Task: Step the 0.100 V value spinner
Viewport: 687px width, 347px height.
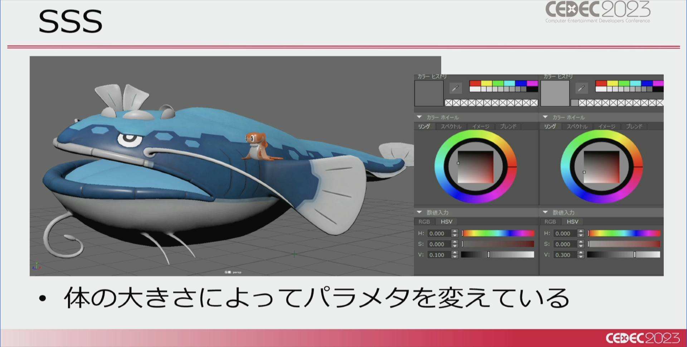Action: click(455, 255)
